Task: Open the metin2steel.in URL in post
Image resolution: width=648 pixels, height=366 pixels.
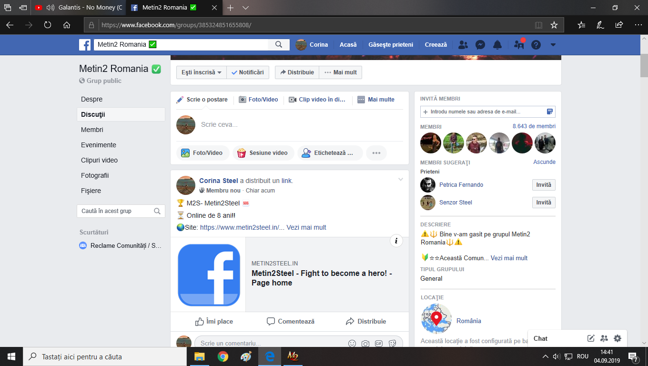Action: coord(242,227)
